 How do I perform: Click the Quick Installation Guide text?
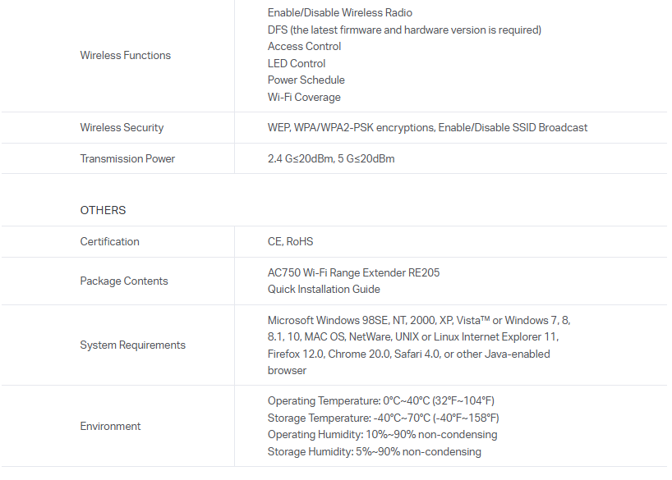[x=324, y=289]
